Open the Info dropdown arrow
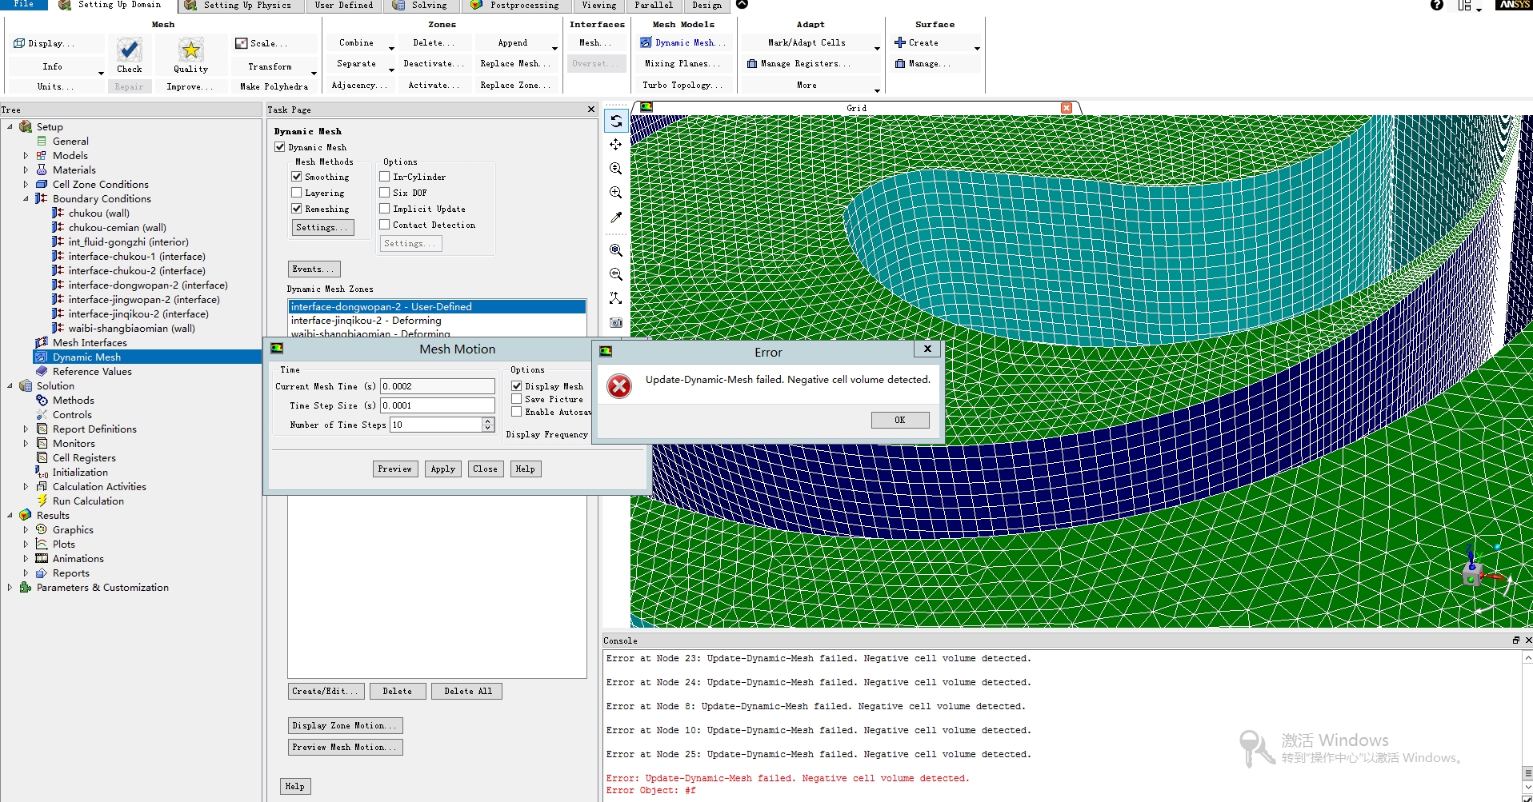The image size is (1533, 802). click(101, 73)
